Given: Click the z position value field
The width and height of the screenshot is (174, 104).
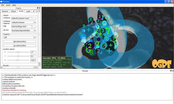Looking at the screenshot, I should click(x=33, y=60).
